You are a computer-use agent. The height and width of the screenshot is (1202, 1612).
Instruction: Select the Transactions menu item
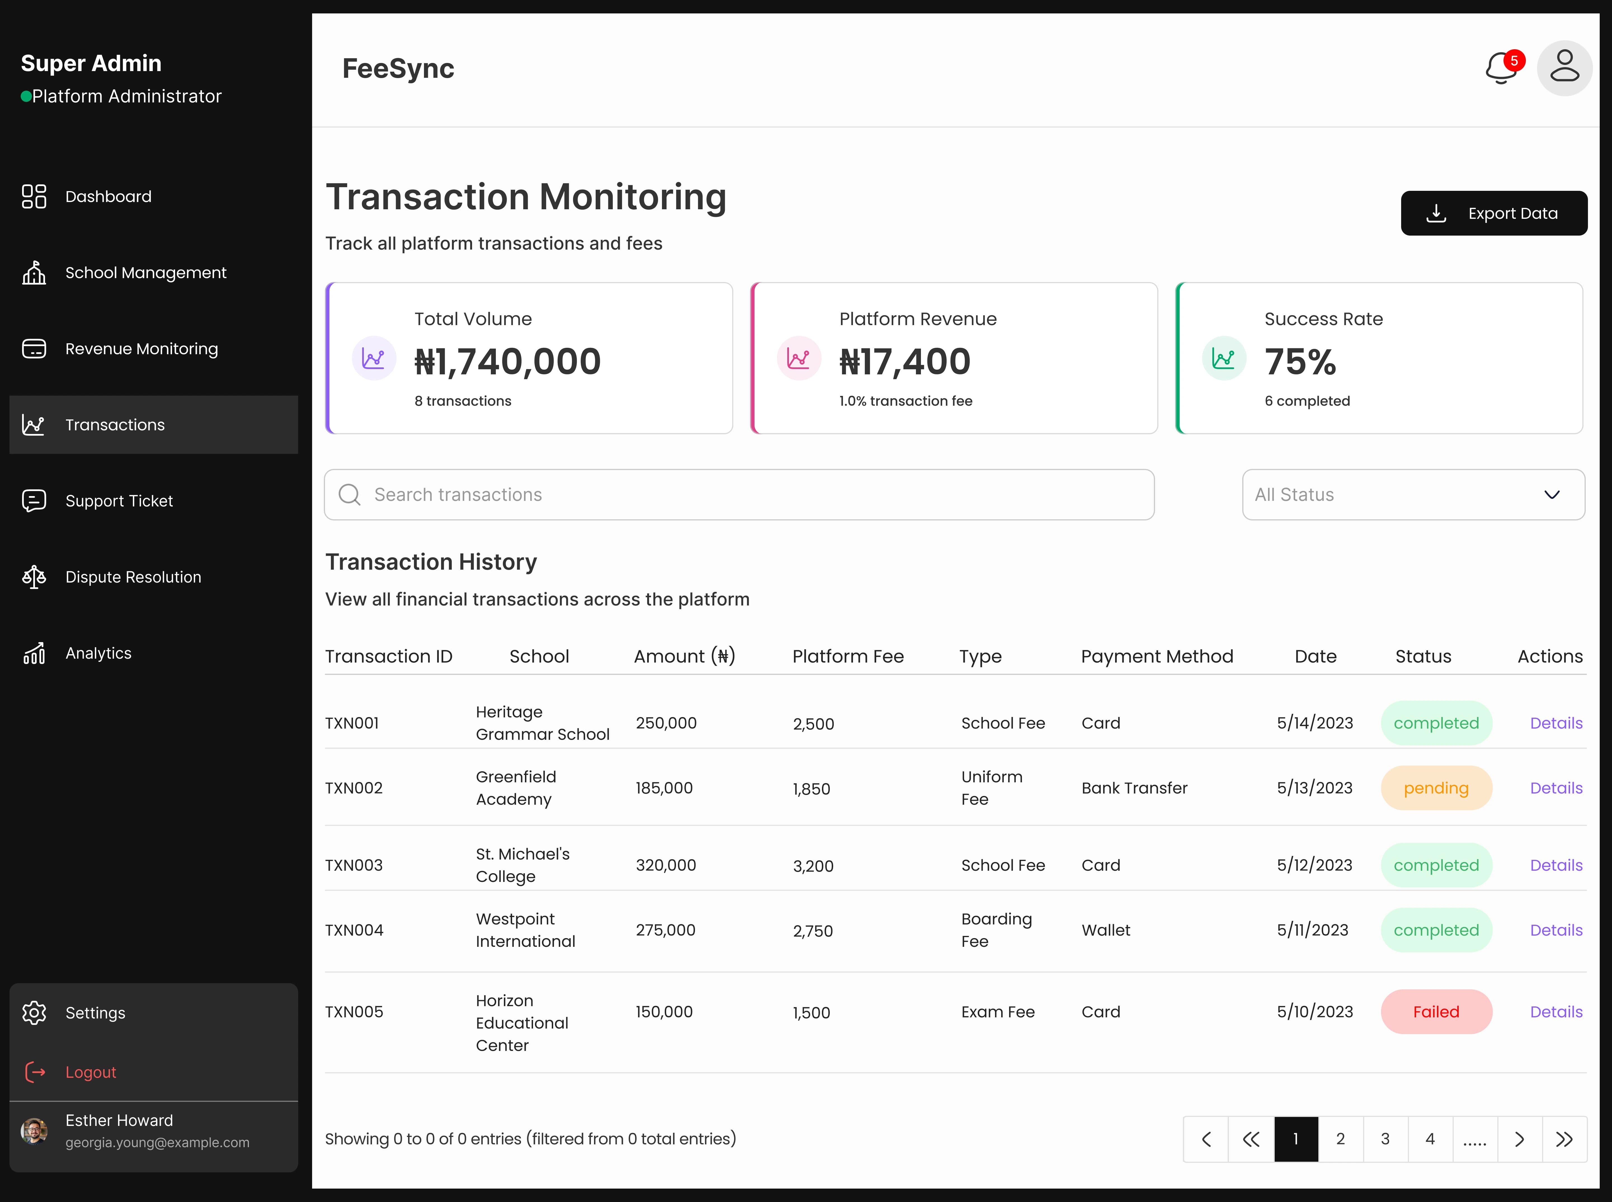(154, 425)
